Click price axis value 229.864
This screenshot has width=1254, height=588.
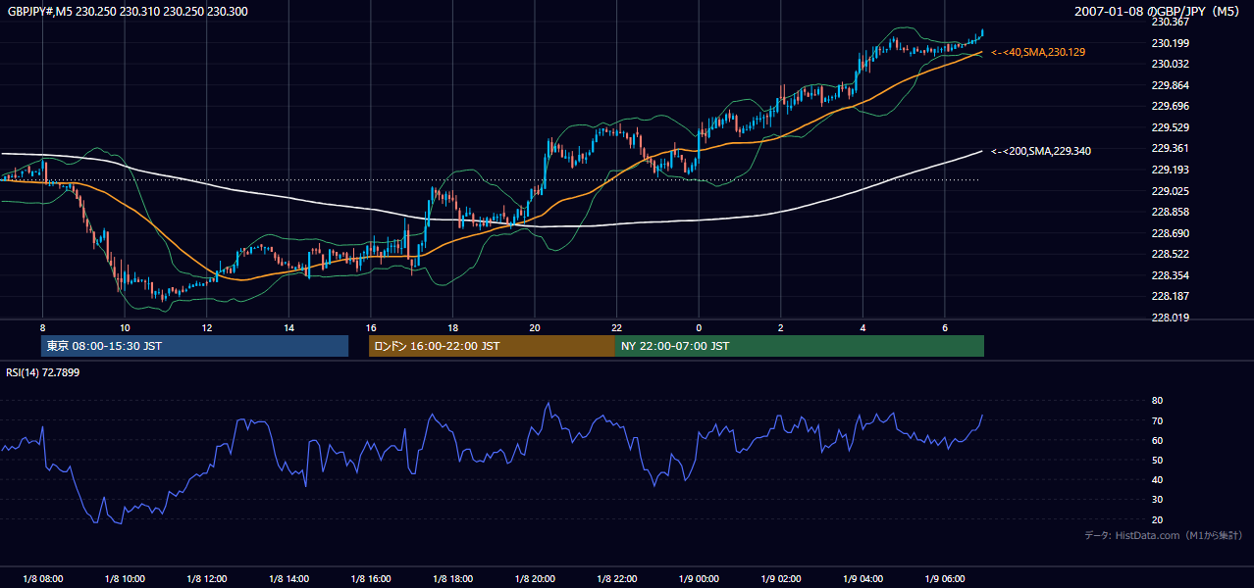[x=1170, y=85]
